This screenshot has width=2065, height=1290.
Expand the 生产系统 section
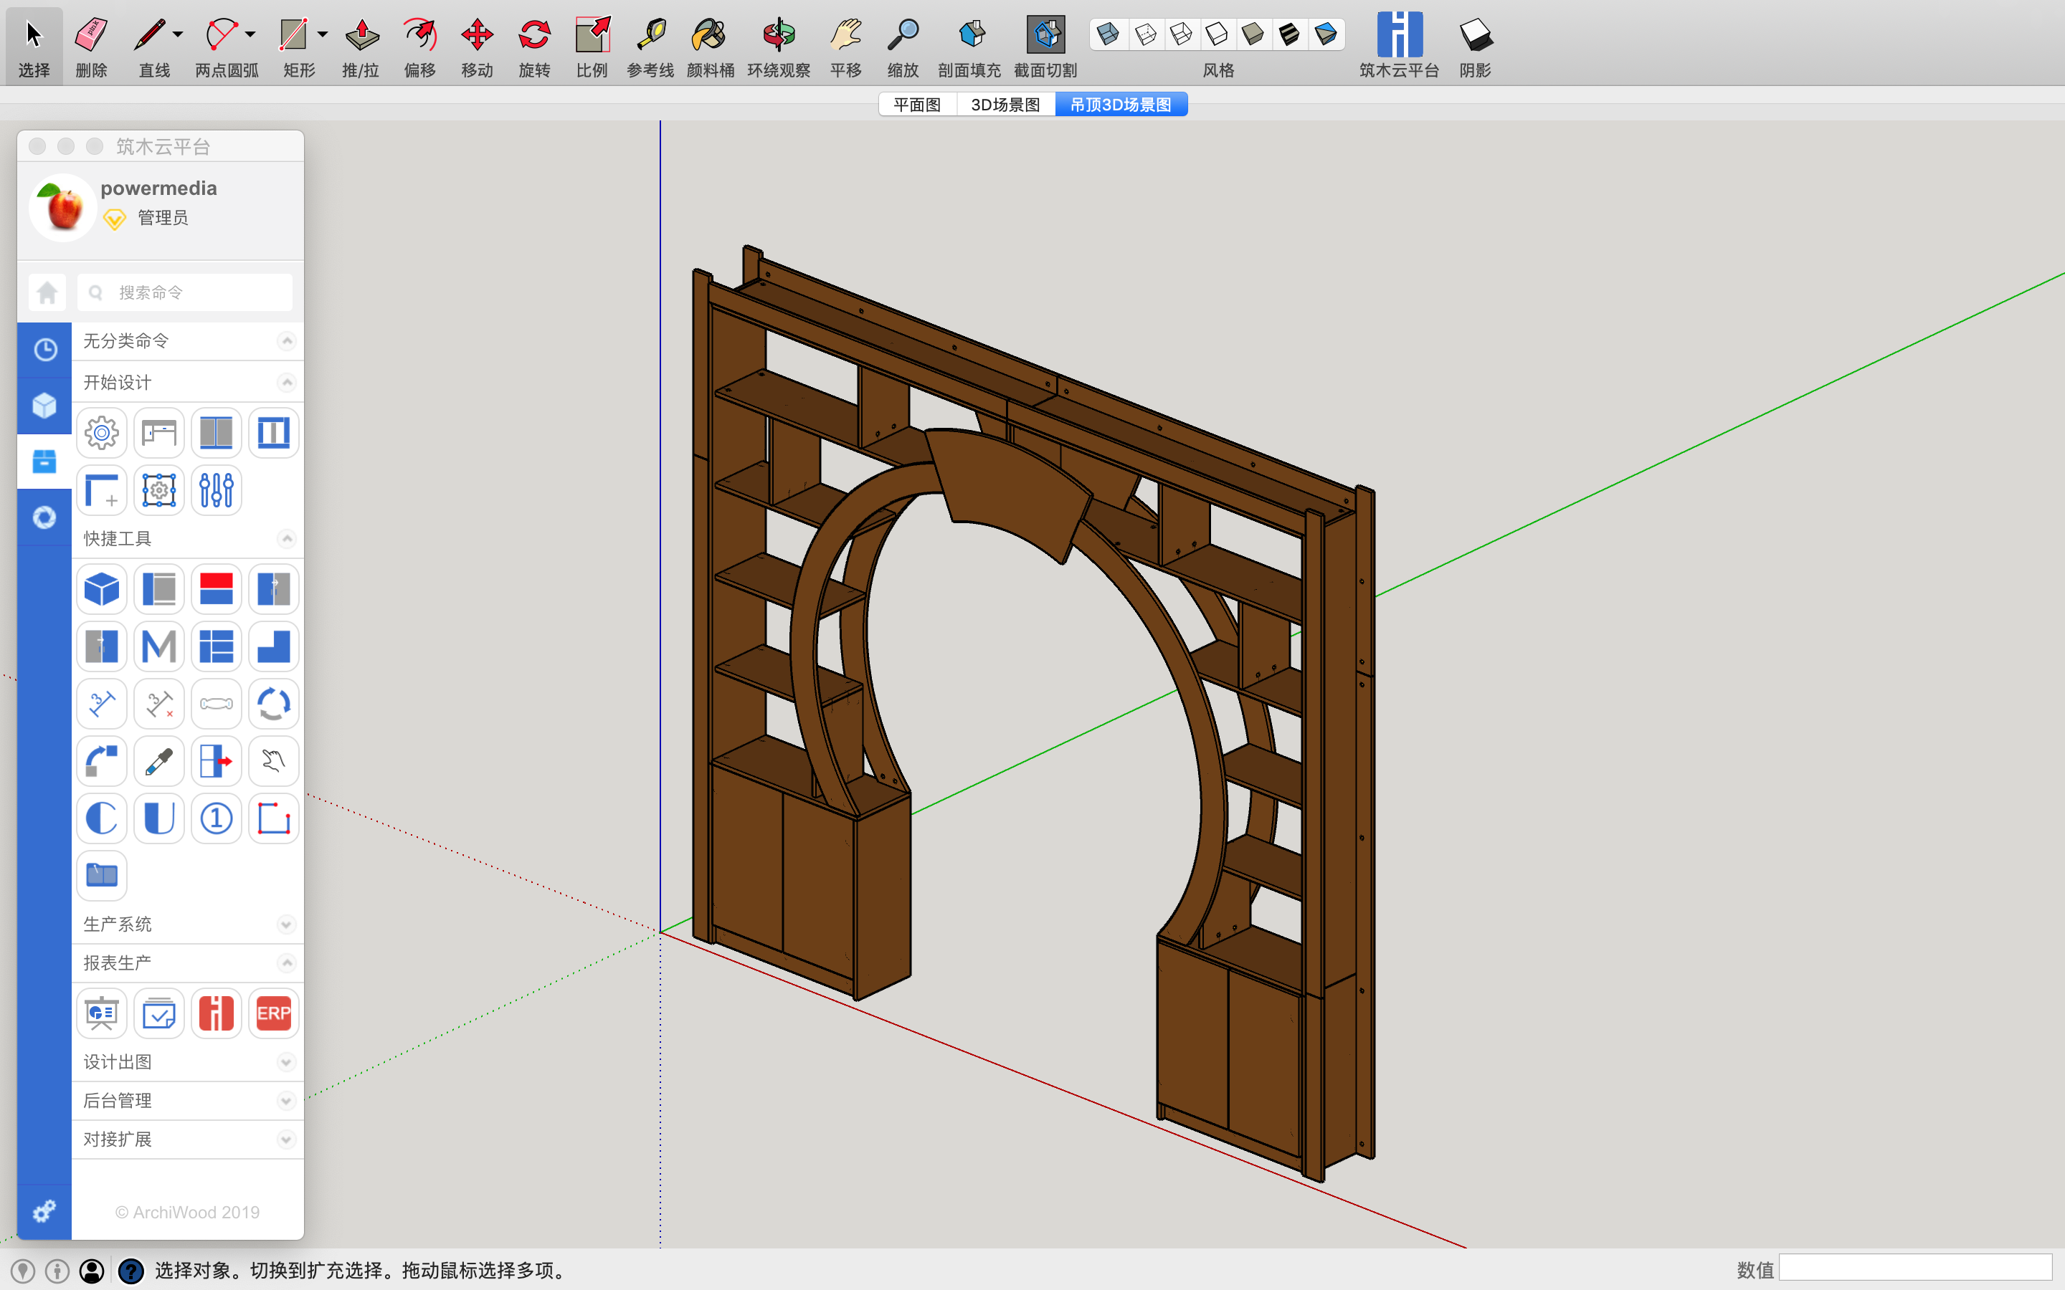[x=287, y=924]
